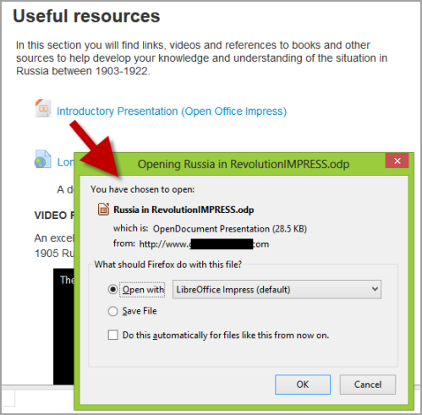The width and height of the screenshot is (422, 415).
Task: Click the ODP file icon beside Russia in RevolutionIMPRESS.odp
Action: coord(103,210)
